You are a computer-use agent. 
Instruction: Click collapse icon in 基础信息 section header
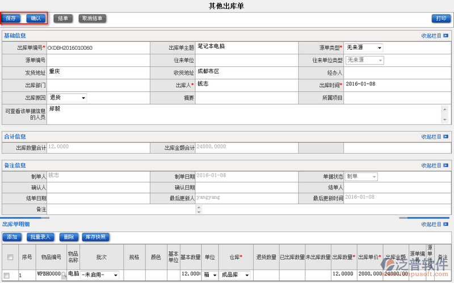click(x=446, y=36)
